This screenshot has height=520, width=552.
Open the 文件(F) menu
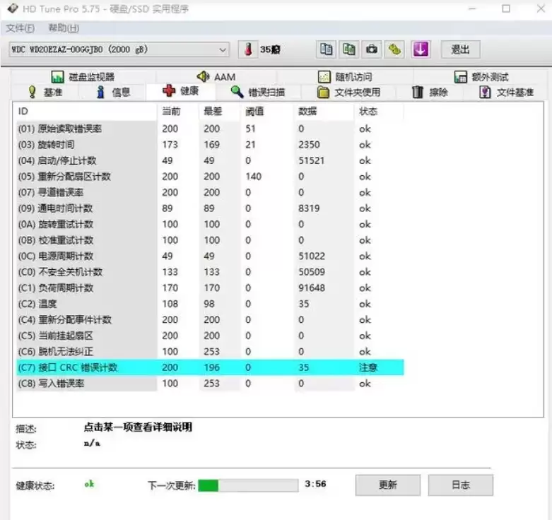pos(20,28)
